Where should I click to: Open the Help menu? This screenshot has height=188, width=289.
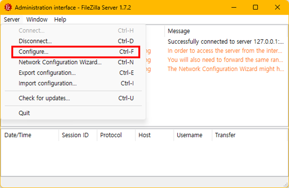click(x=60, y=19)
